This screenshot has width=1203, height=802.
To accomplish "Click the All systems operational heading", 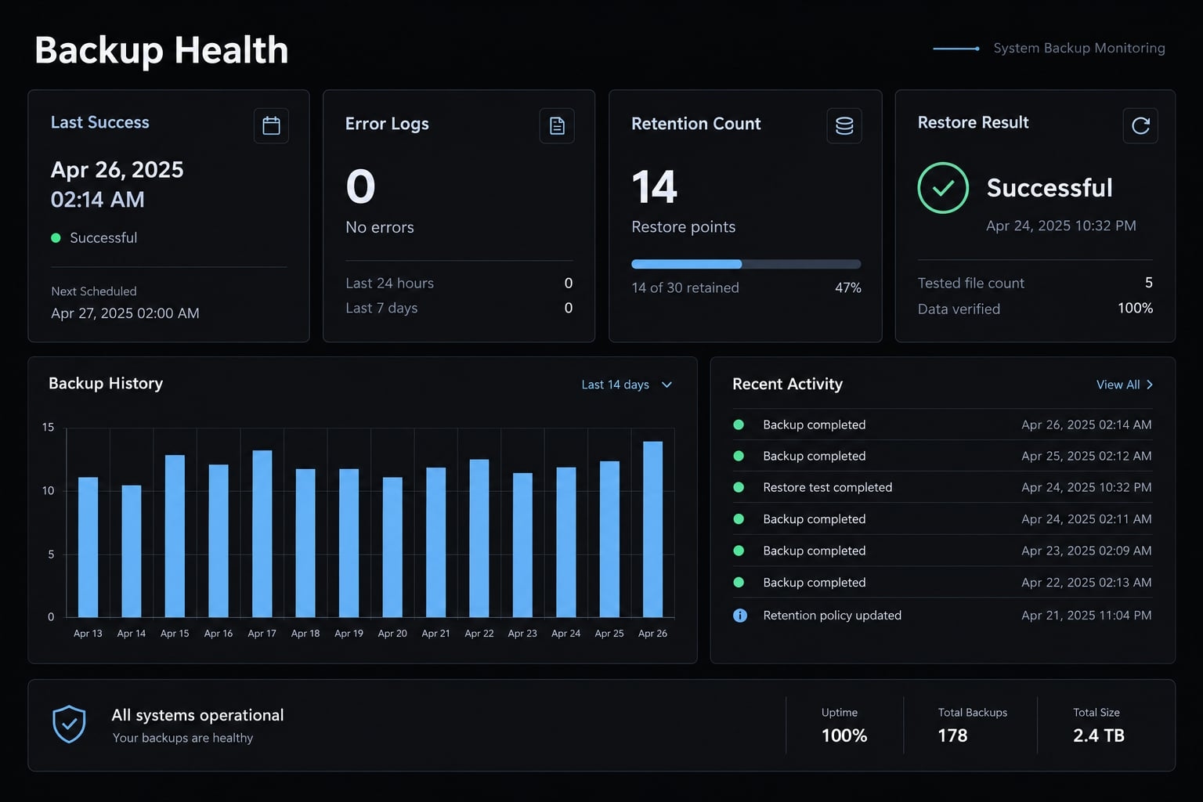I will coord(197,715).
